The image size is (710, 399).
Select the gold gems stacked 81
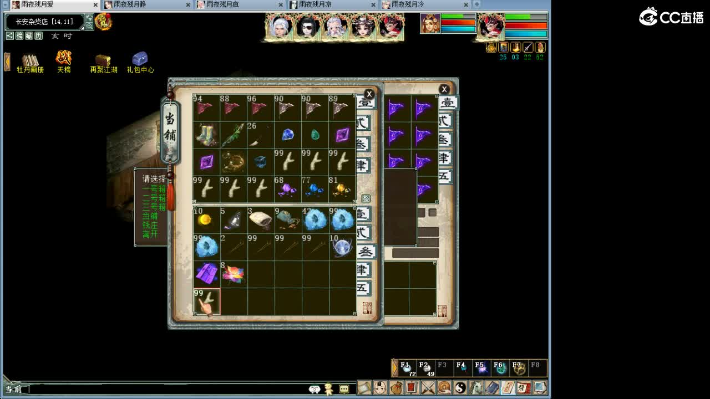point(342,190)
